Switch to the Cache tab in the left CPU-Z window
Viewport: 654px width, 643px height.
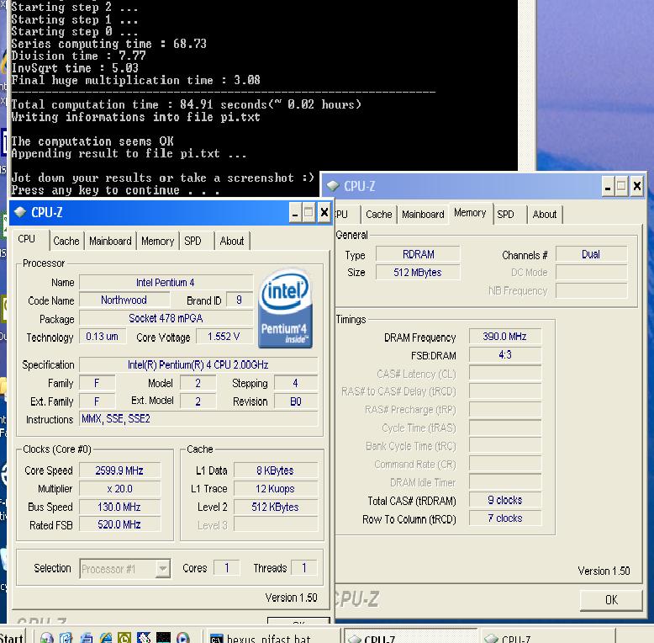(x=66, y=241)
